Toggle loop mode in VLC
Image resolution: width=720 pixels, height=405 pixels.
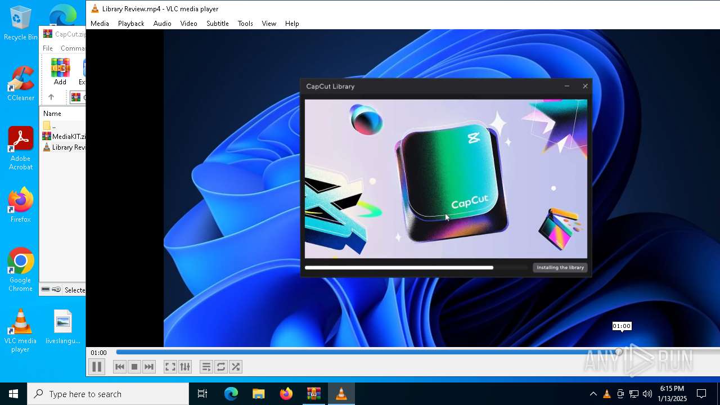[x=221, y=367]
